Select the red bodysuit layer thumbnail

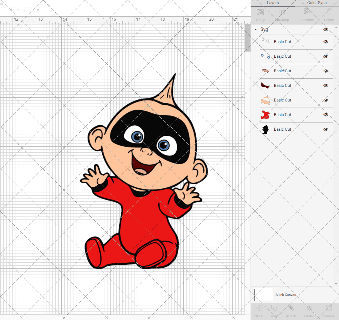[265, 115]
